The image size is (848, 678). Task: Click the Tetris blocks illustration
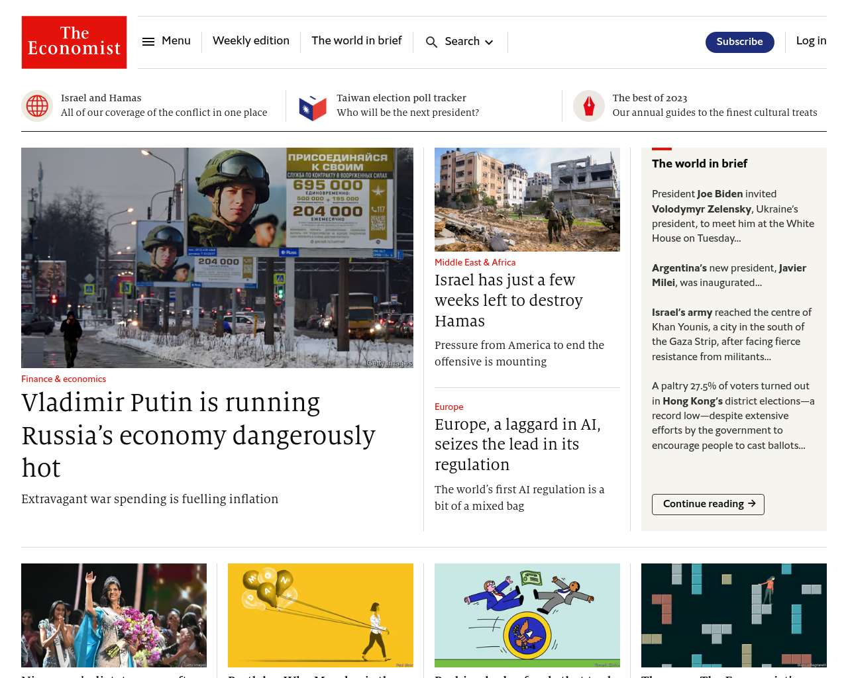coord(734,616)
